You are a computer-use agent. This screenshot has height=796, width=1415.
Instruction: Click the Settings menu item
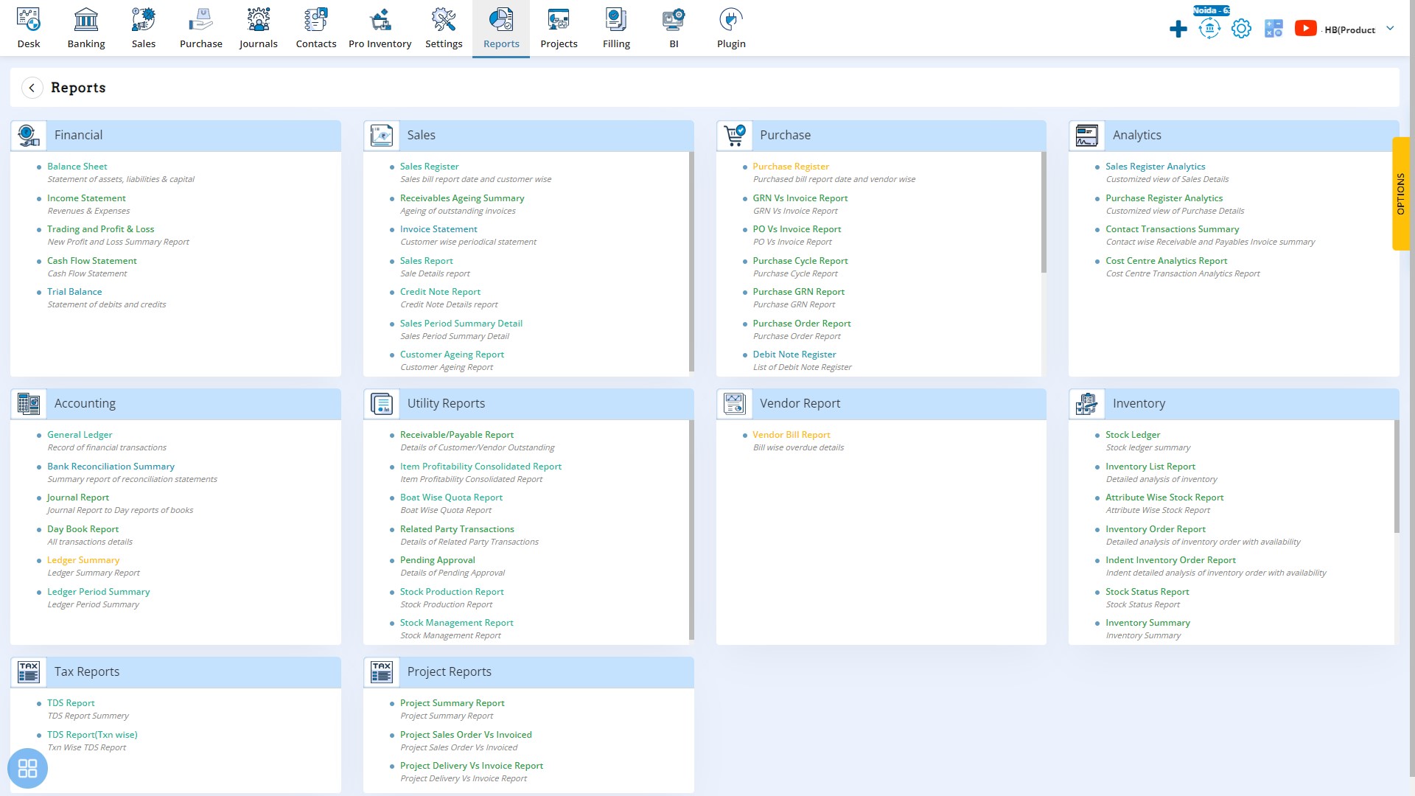click(x=443, y=27)
